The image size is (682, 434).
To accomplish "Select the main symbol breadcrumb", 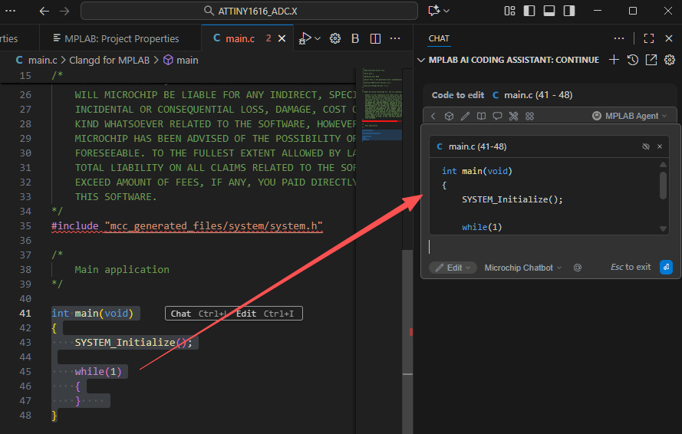I will coord(181,60).
